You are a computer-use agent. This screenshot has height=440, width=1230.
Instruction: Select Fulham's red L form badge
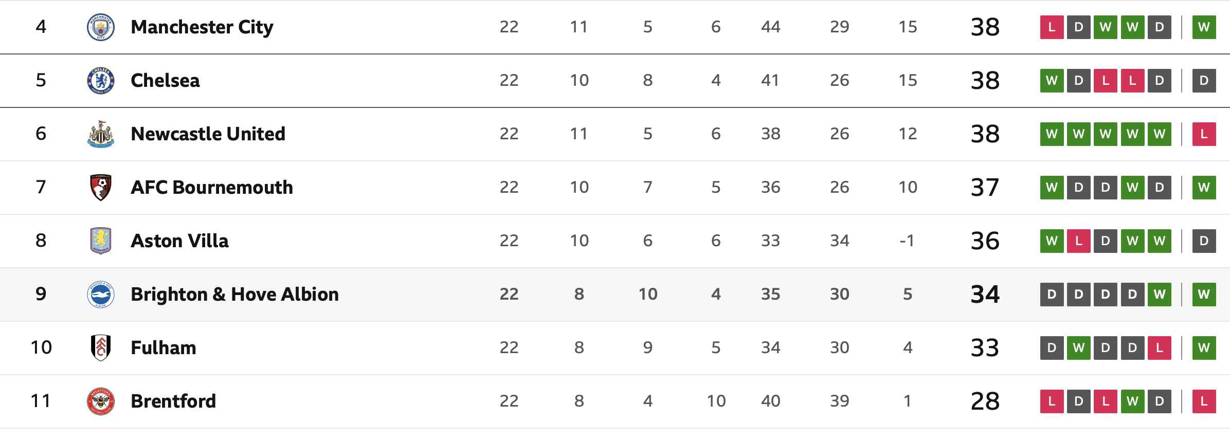tap(1159, 348)
